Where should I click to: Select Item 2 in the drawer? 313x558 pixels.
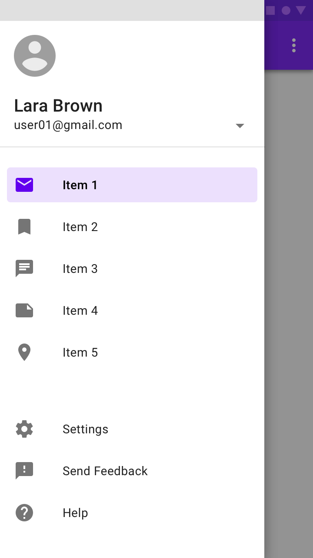[x=132, y=227]
